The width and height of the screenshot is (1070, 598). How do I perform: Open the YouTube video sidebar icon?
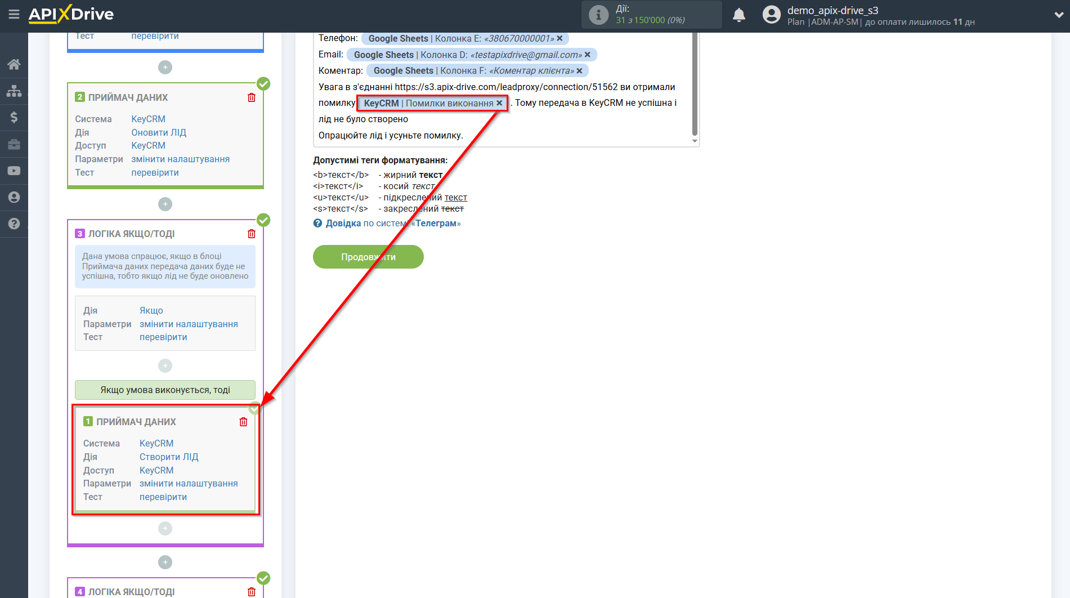coord(14,171)
